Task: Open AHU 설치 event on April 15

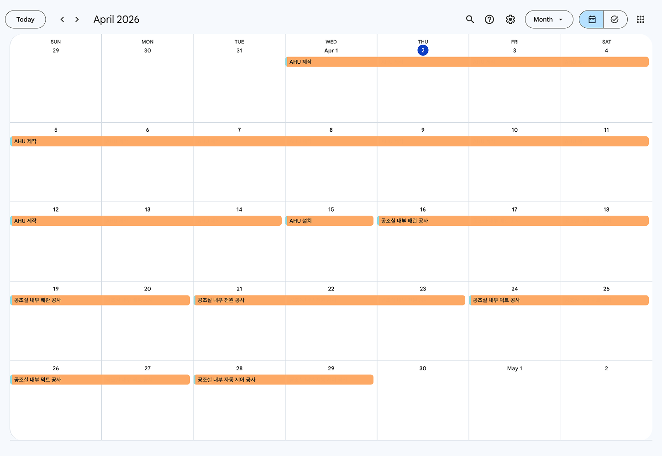Action: 330,221
